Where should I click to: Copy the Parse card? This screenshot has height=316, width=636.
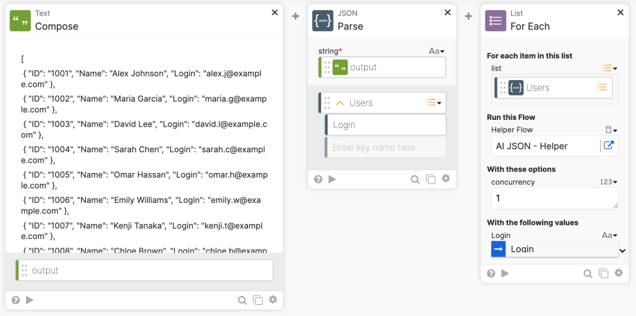pyautogui.click(x=430, y=179)
